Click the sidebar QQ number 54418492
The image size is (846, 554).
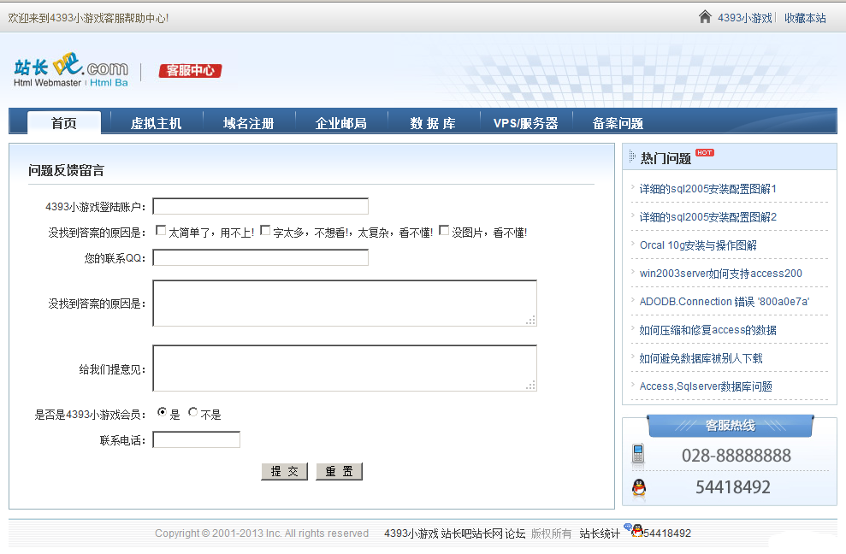[x=733, y=487]
